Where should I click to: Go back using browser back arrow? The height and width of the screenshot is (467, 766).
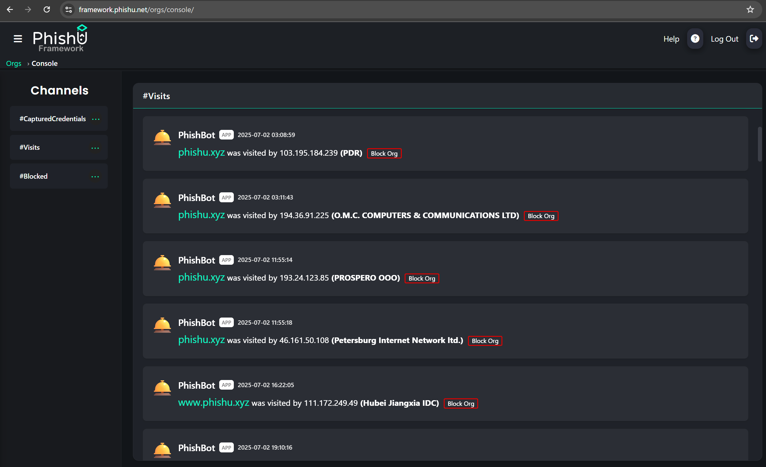(10, 10)
